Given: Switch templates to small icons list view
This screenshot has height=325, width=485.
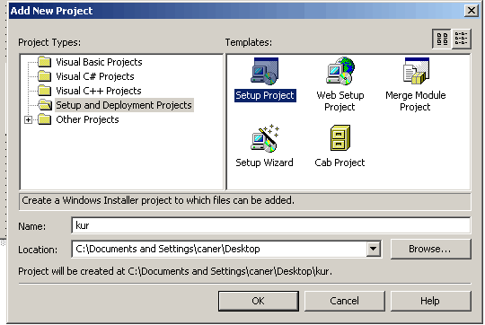Looking at the screenshot, I should pyautogui.click(x=461, y=39).
